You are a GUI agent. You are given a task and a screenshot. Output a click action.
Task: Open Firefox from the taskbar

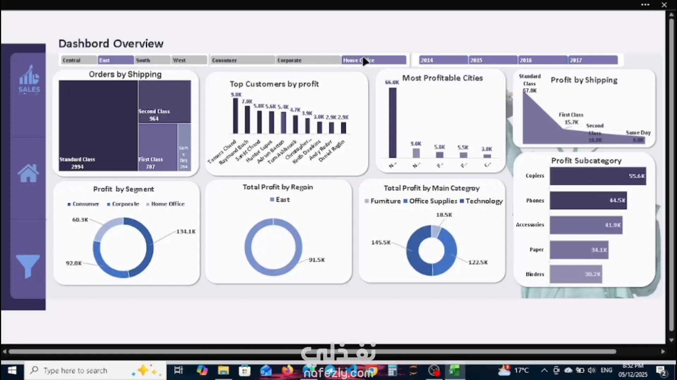click(287, 370)
